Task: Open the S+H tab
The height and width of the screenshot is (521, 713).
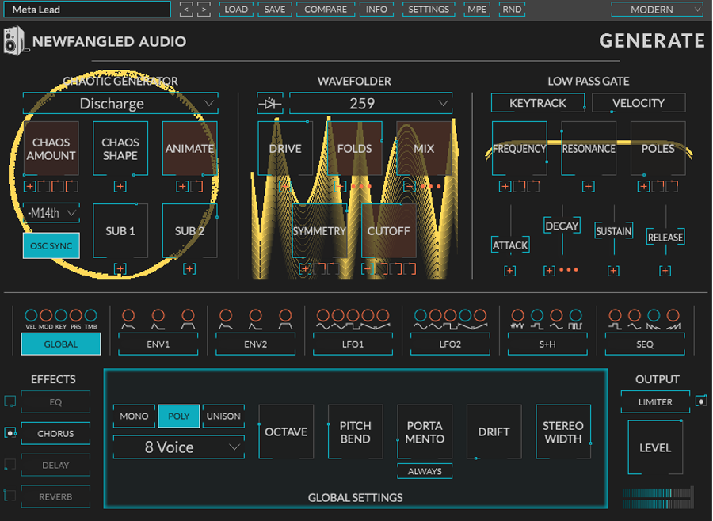Action: [x=547, y=344]
